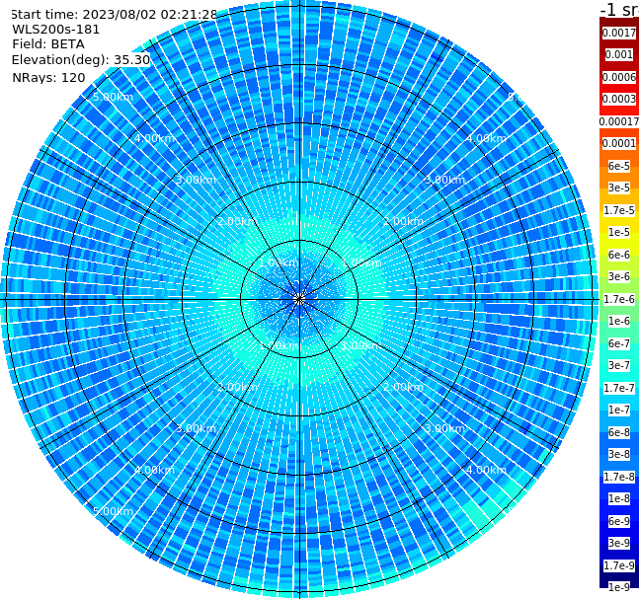The height and width of the screenshot is (599, 639).
Task: Click the 1.7e-5 colorbar value
Action: (x=619, y=210)
